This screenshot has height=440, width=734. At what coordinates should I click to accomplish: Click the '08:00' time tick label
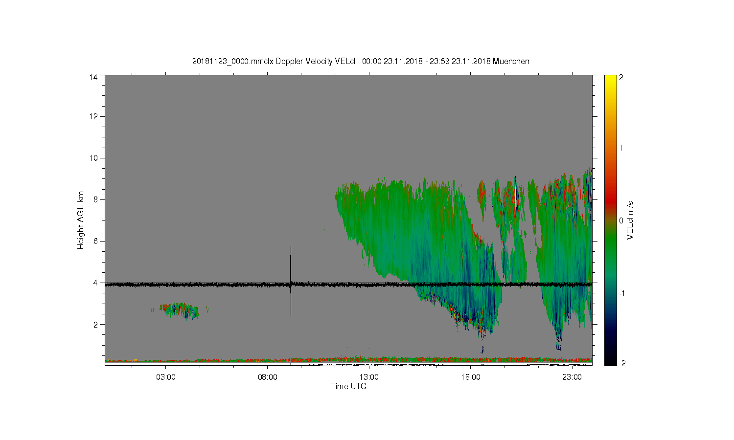(x=268, y=377)
